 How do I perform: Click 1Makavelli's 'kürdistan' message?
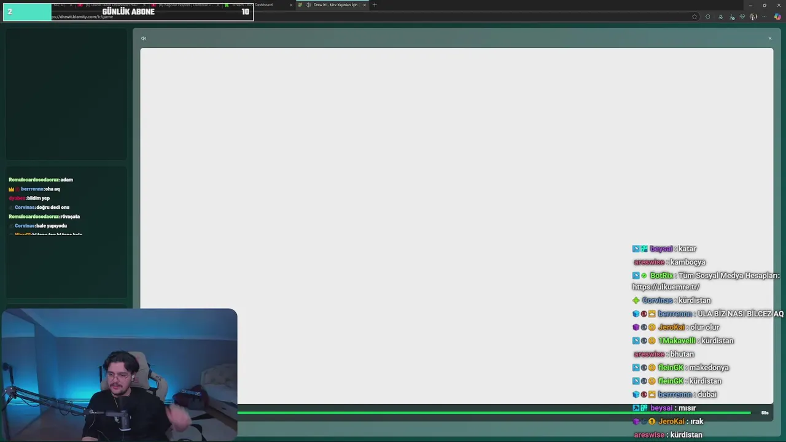tap(683, 341)
